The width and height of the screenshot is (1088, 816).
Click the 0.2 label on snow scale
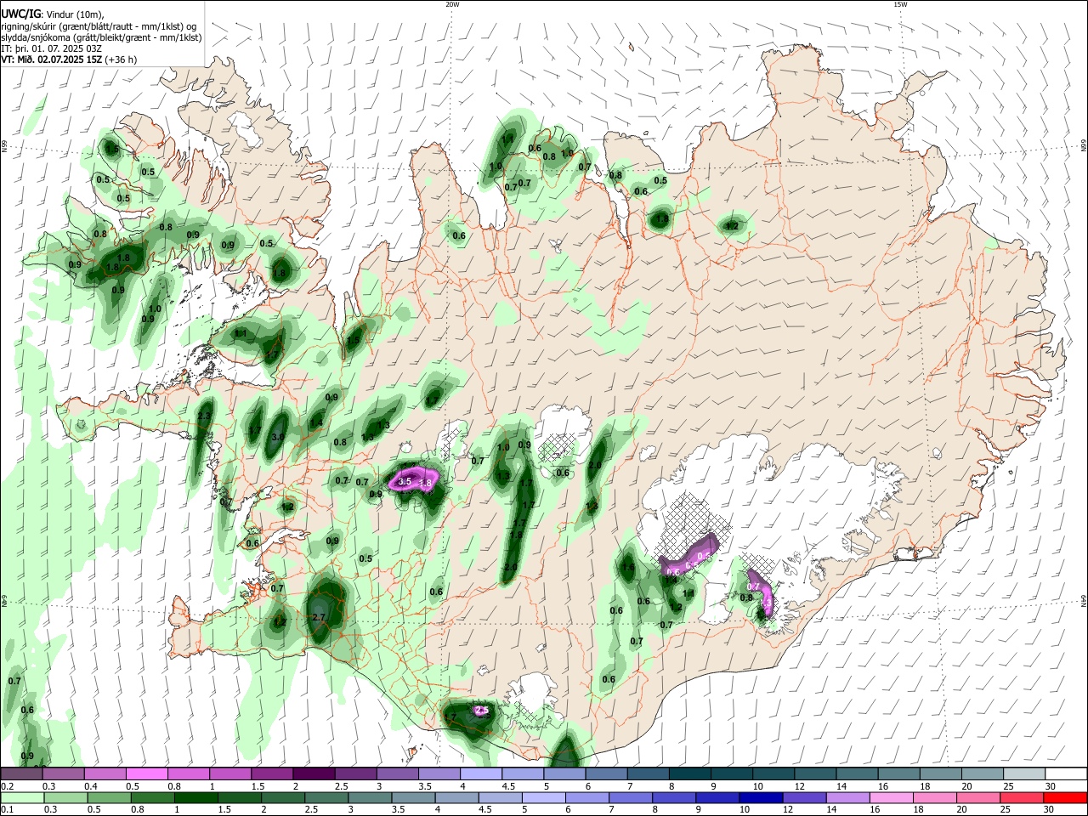click(x=7, y=786)
